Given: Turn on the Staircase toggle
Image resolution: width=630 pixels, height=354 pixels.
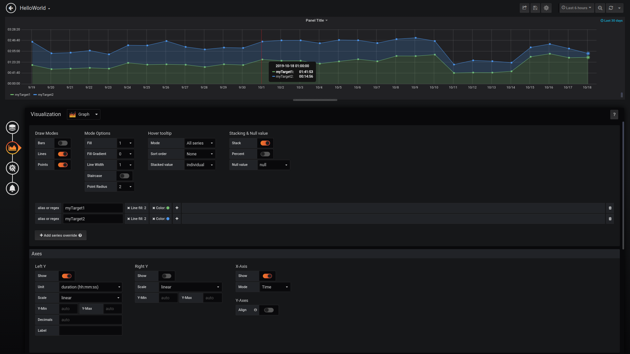Looking at the screenshot, I should 124,176.
